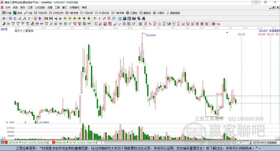Image resolution: width=280 pixels, height=151 pixels.
Task: Open the 板块 sector view
Action: coord(17,13)
